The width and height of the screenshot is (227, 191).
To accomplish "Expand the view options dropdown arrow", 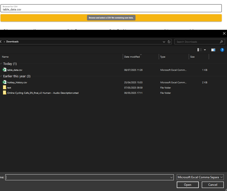I will pyautogui.click(x=205, y=50).
